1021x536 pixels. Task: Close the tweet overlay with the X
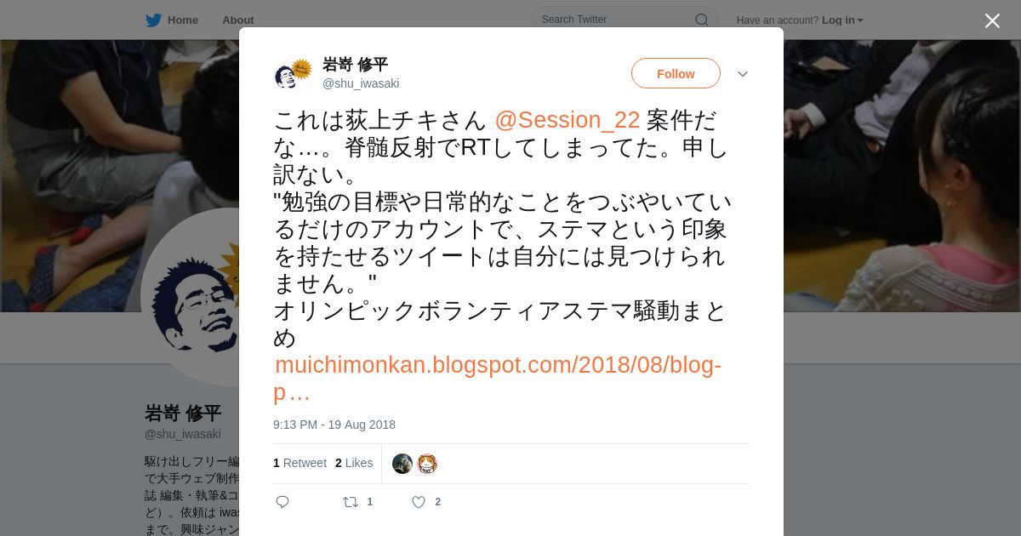(x=992, y=20)
